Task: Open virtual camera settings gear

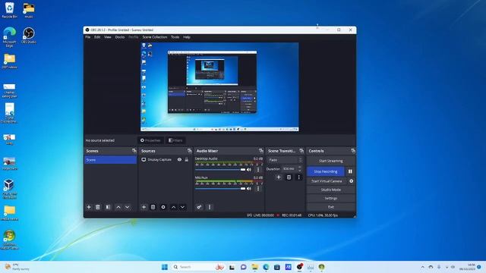Action: (x=351, y=181)
